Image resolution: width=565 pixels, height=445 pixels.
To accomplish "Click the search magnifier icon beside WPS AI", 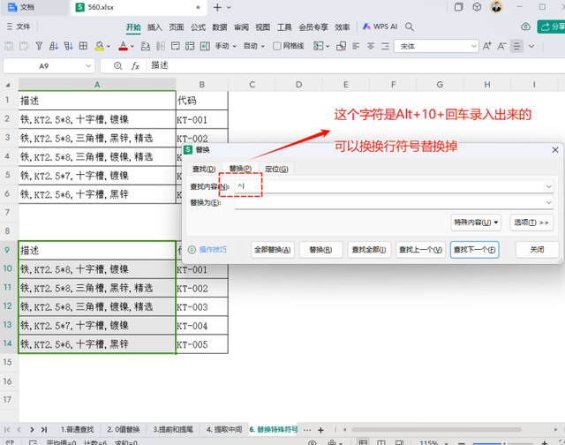I will tap(410, 26).
